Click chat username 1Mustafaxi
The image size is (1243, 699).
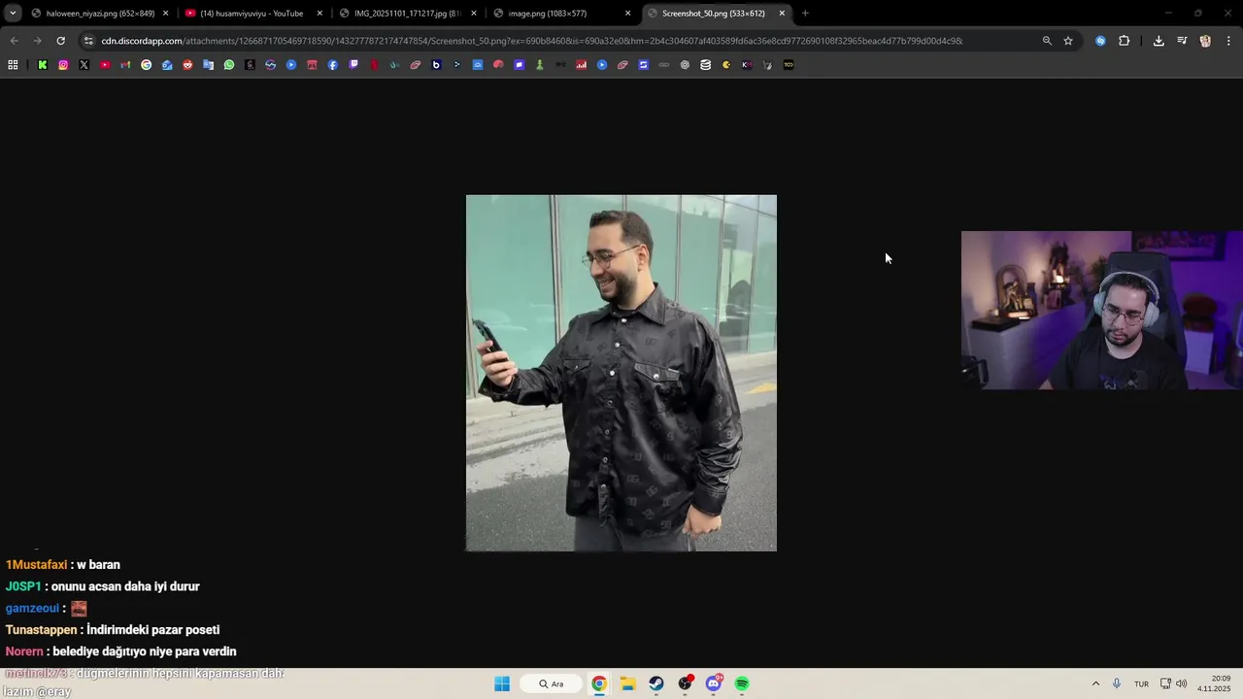pyautogui.click(x=36, y=565)
